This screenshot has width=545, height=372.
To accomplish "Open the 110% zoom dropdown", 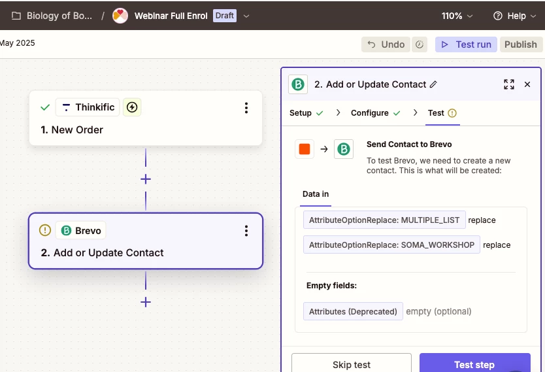I will (x=457, y=16).
